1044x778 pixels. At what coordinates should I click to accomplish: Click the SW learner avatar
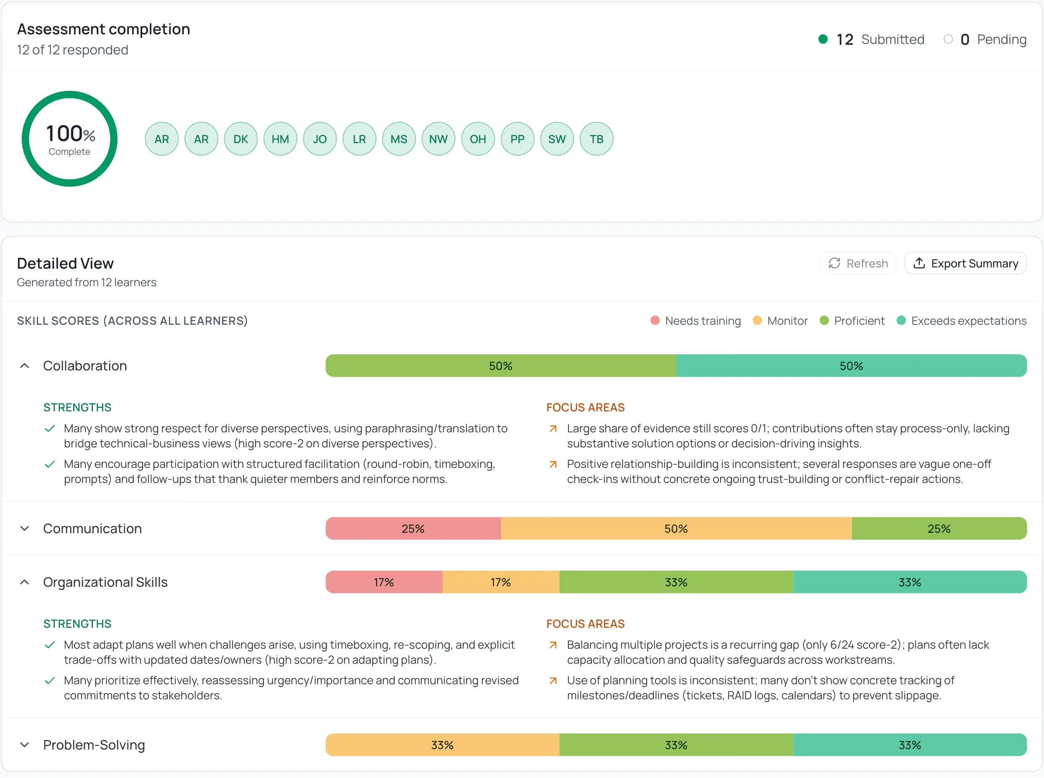[x=557, y=139]
